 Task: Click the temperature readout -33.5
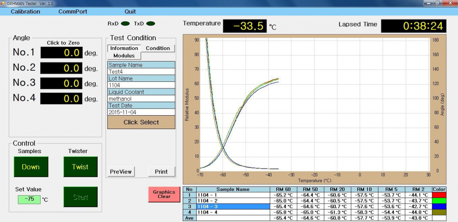coord(245,26)
